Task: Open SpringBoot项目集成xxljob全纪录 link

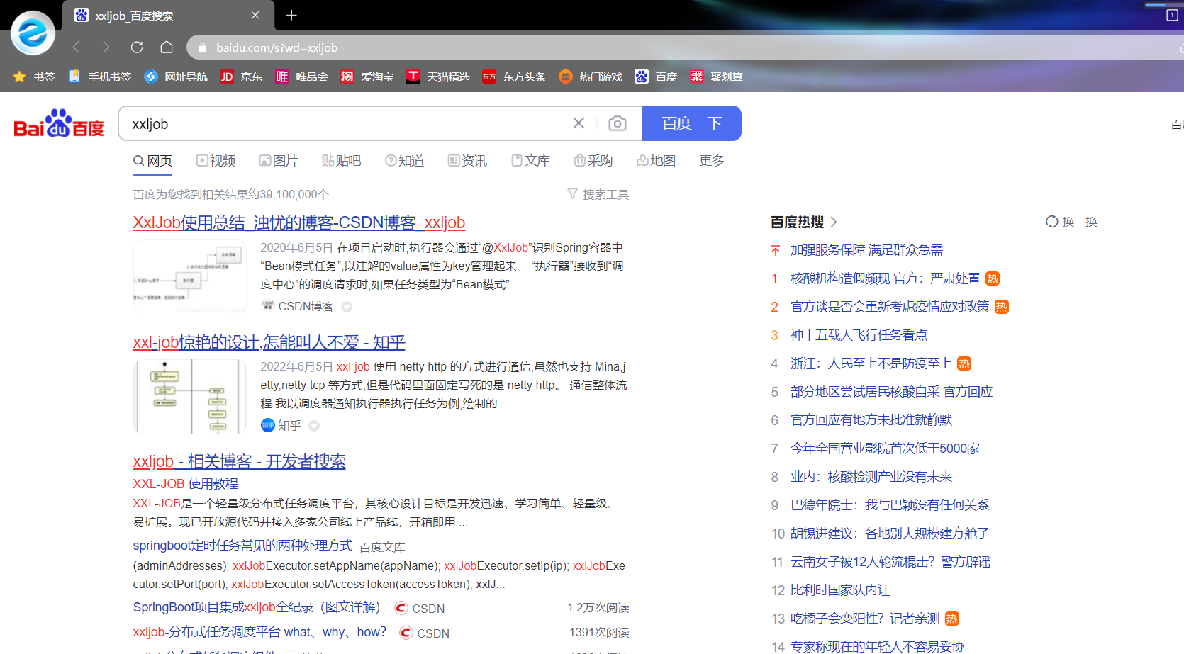Action: pyautogui.click(x=257, y=607)
